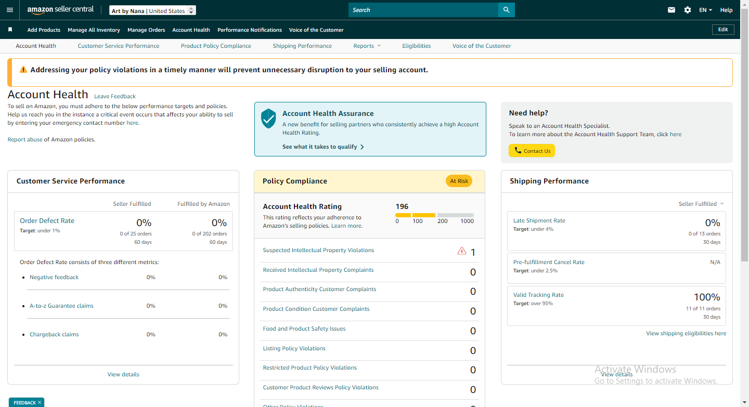Viewport: 749px width, 407px height.
Task: Click the Account Health Support Team here link
Action: pyautogui.click(x=676, y=134)
